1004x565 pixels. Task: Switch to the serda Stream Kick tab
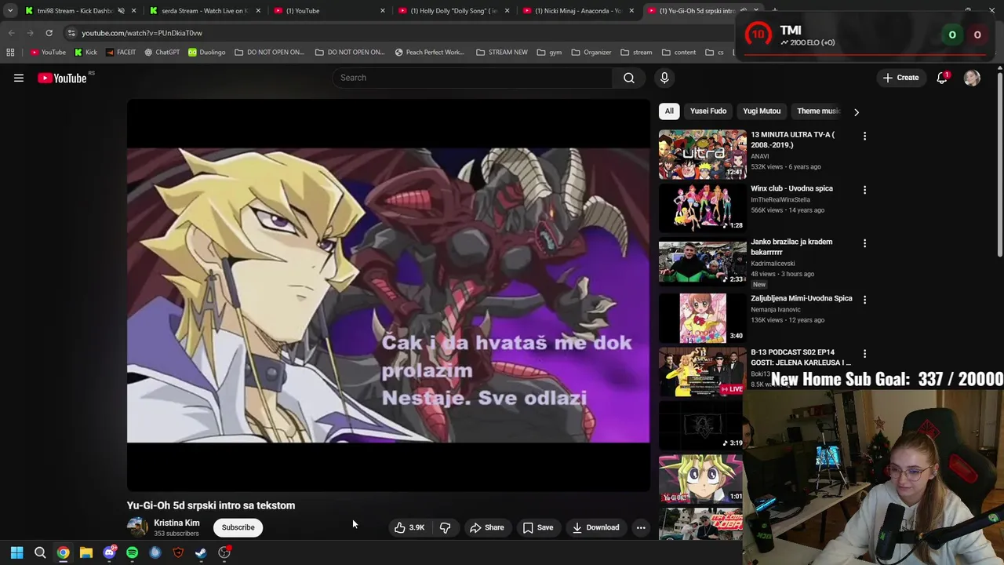pos(204,11)
